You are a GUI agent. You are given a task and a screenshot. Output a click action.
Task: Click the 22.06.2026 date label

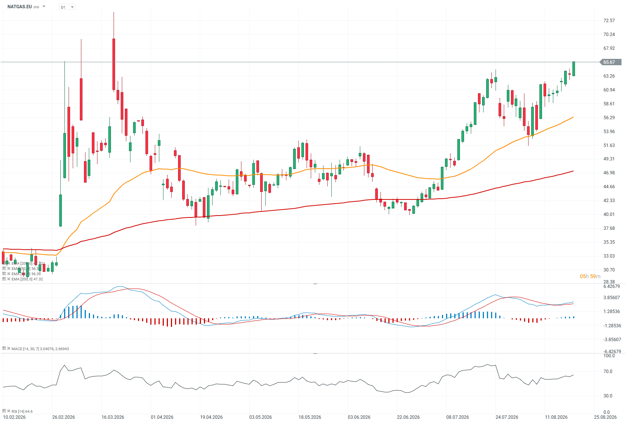pyautogui.click(x=408, y=417)
